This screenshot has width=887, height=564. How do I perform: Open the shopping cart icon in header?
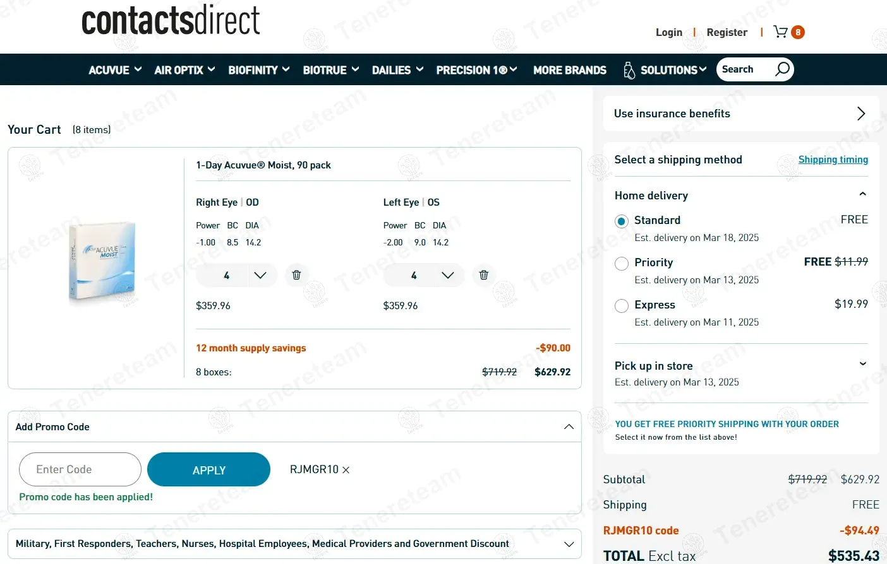781,32
